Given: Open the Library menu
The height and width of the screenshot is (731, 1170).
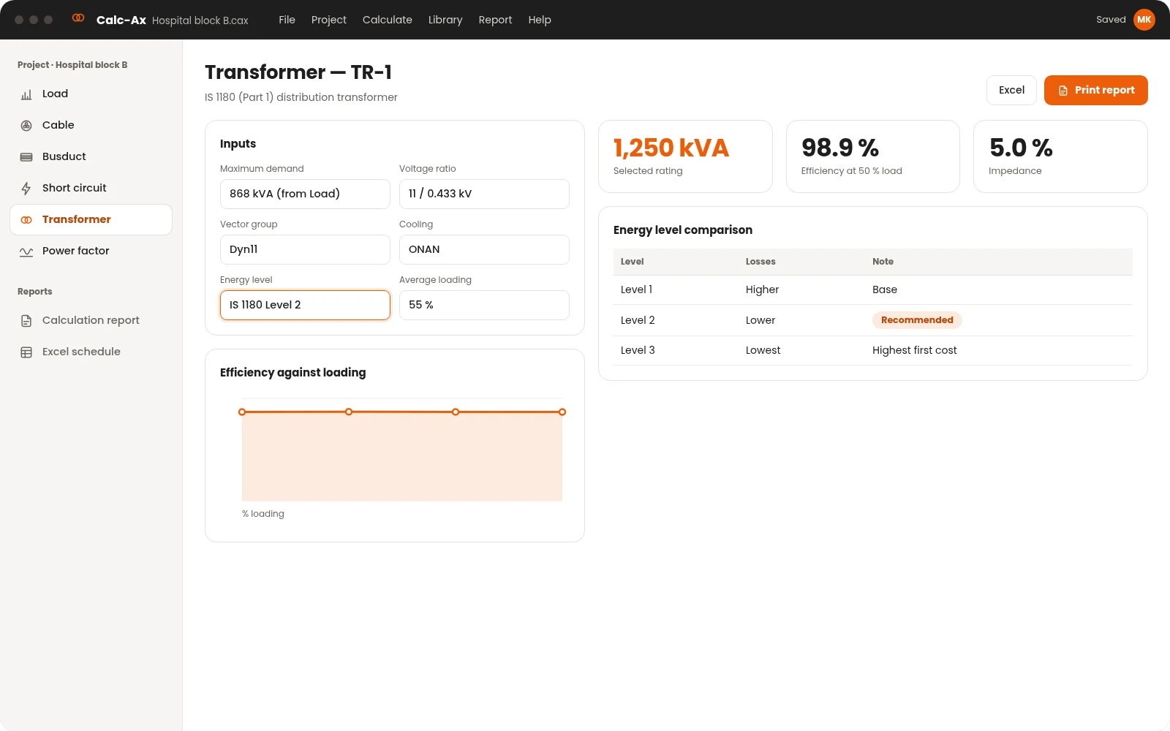Looking at the screenshot, I should click(445, 20).
